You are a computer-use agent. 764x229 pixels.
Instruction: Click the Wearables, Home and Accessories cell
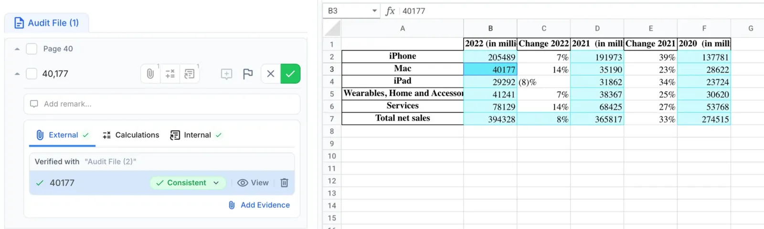(x=403, y=94)
